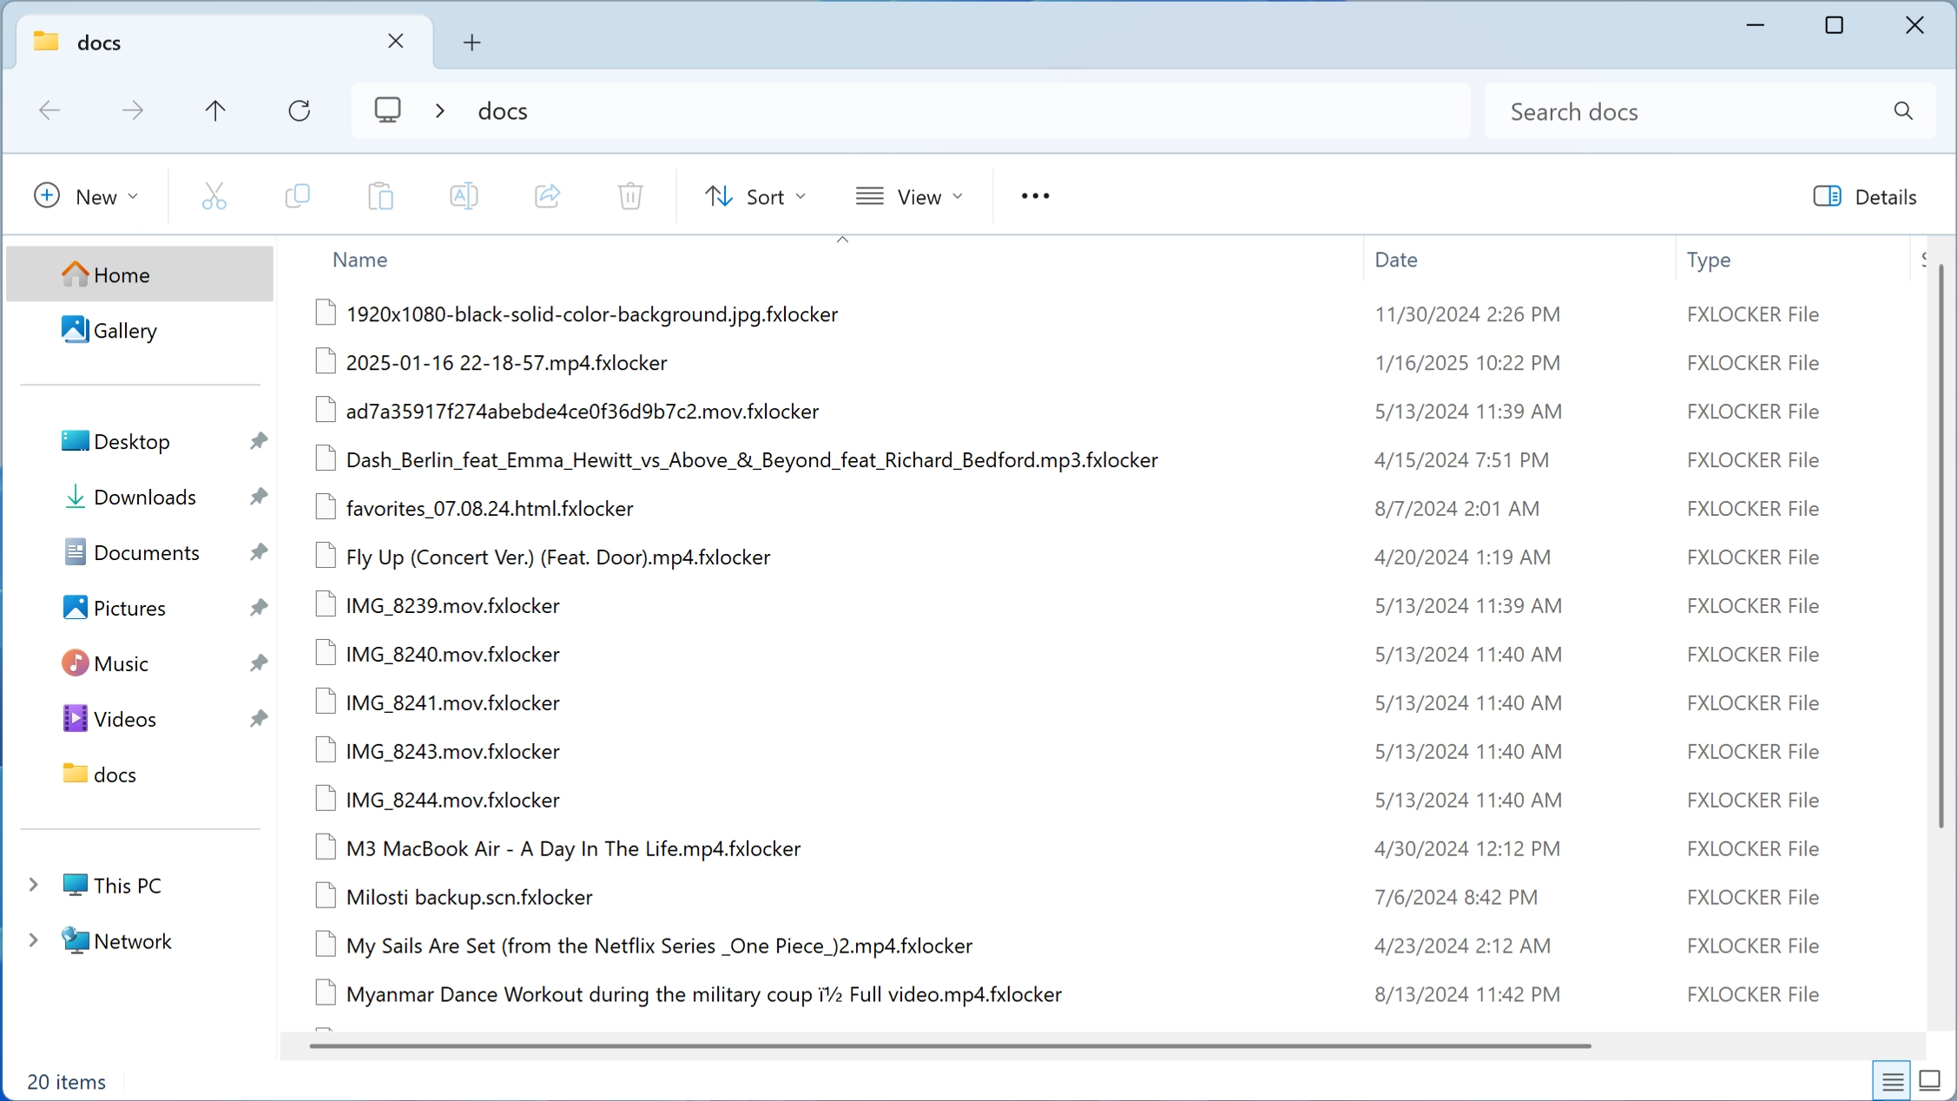Expand the This PC tree item

[x=32, y=885]
